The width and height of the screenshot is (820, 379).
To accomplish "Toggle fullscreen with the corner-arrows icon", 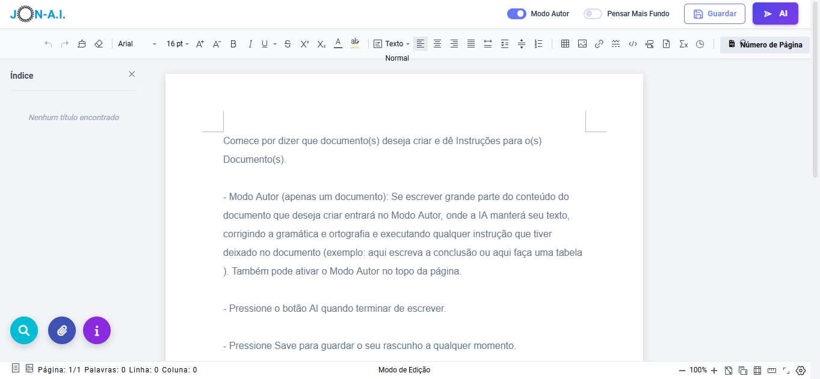I will [x=786, y=371].
